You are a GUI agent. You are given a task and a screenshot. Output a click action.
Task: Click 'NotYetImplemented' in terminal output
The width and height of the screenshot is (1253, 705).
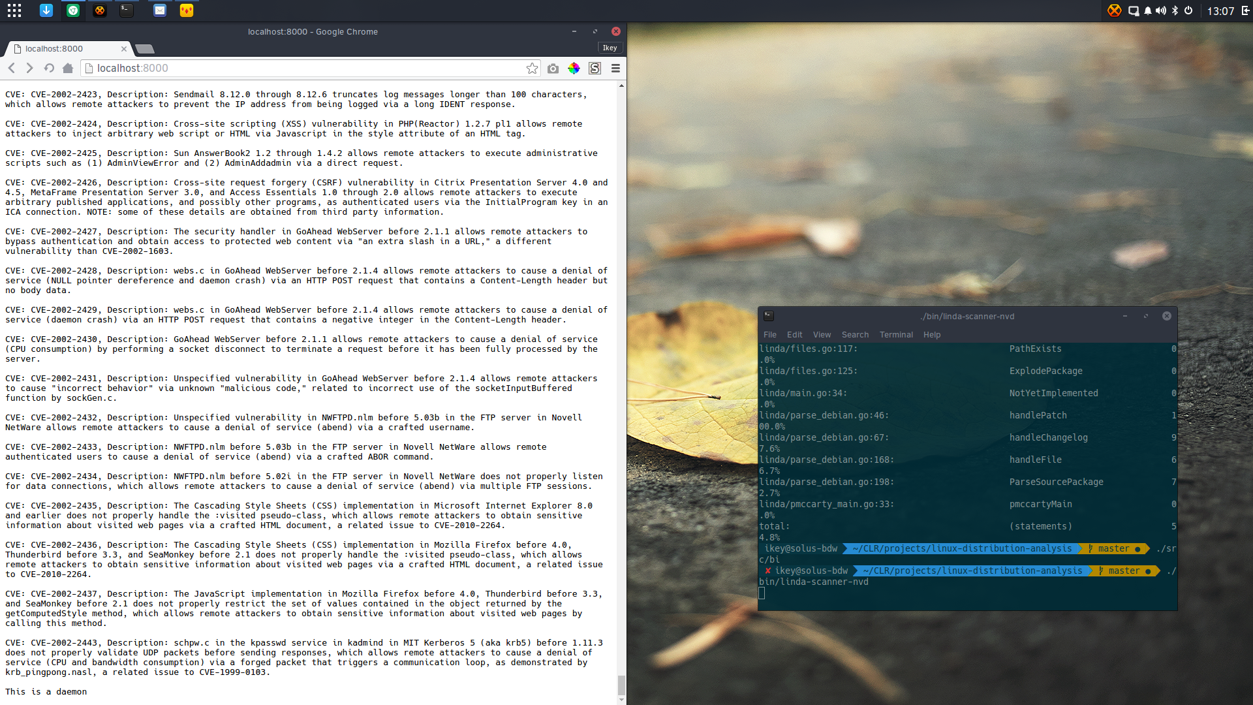1054,393
